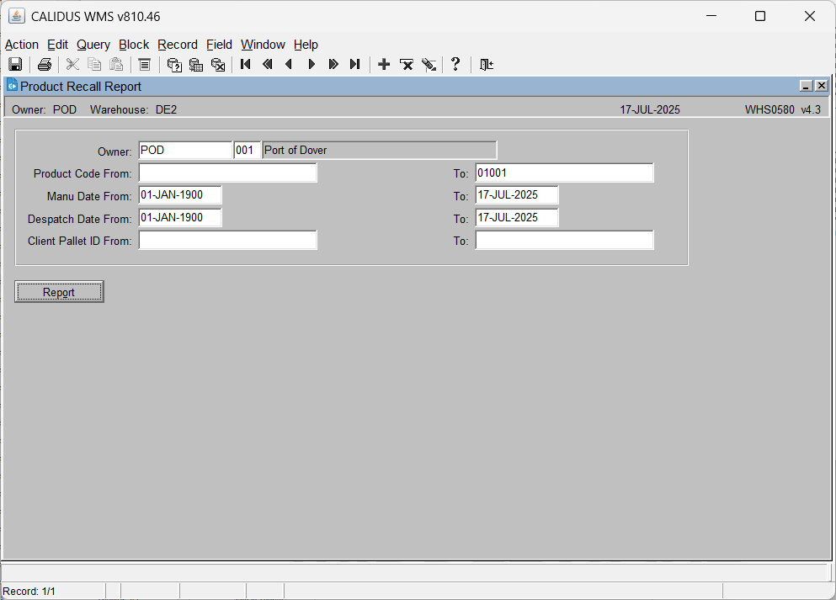Go to next record arrow icon
Viewport: 836px width, 600px height.
[312, 65]
